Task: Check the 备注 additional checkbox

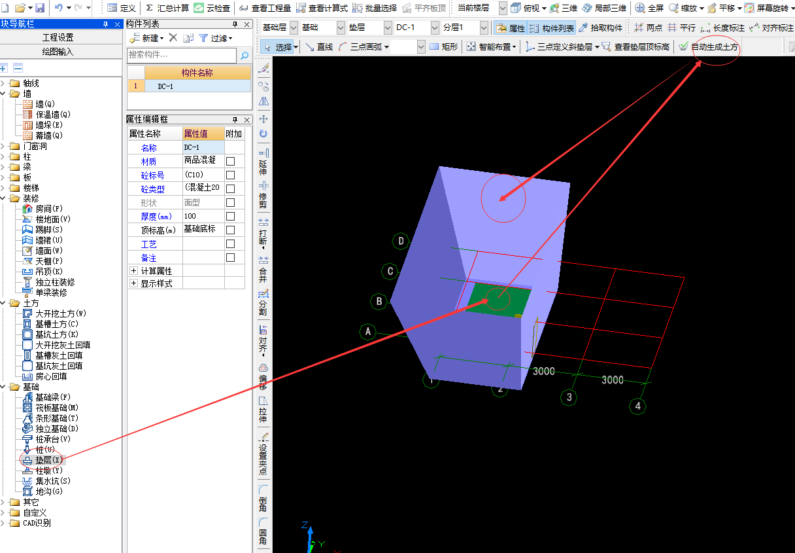Action: tap(230, 258)
